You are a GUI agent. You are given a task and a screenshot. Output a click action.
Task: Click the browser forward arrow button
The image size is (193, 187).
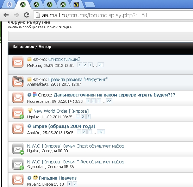[16, 15]
